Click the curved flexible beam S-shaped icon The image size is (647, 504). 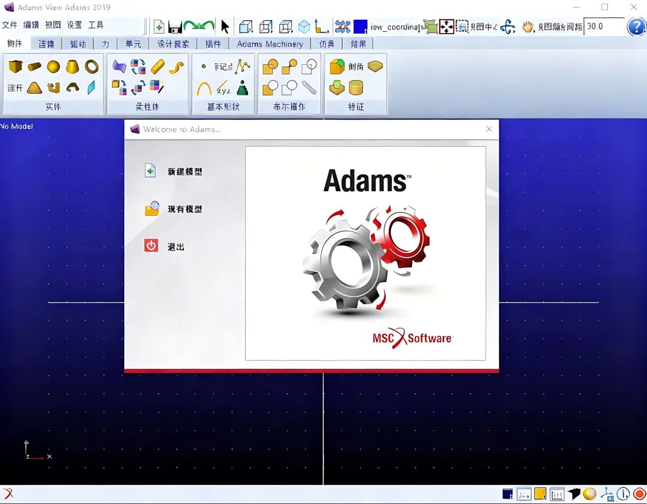point(177,67)
